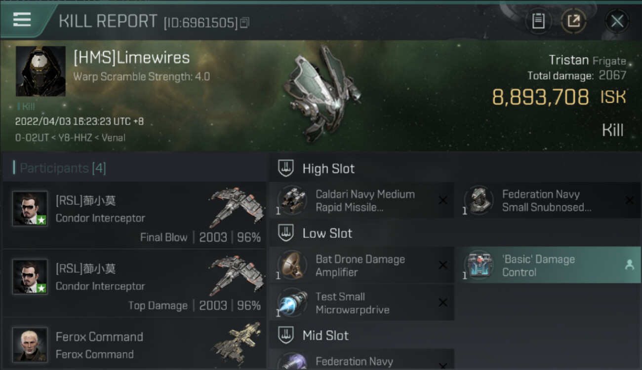The width and height of the screenshot is (642, 370).
Task: View the Limewires pilot portrait
Action: click(40, 71)
